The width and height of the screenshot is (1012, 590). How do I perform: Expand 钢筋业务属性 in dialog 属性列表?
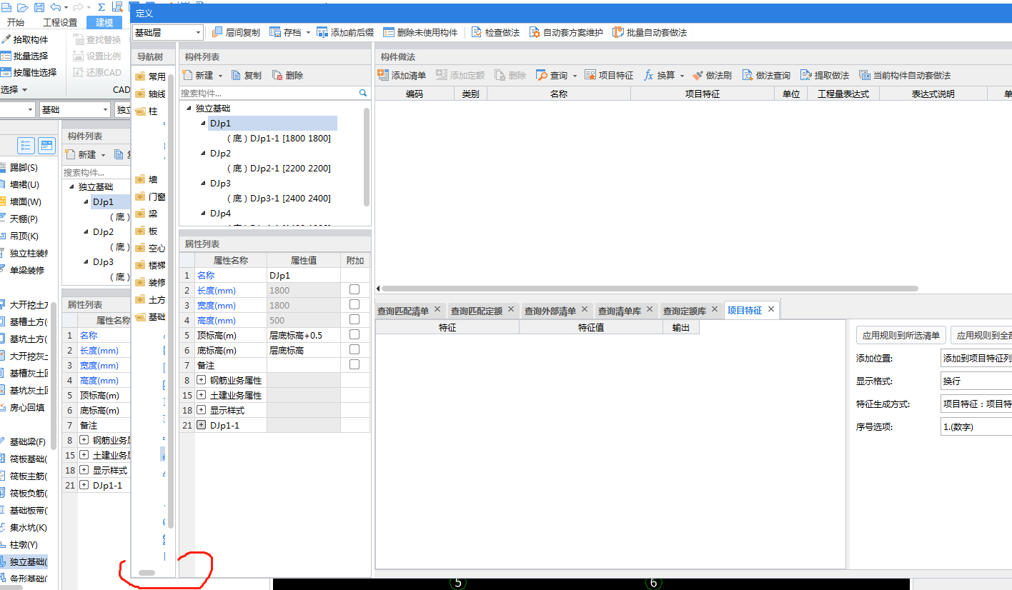[x=201, y=380]
